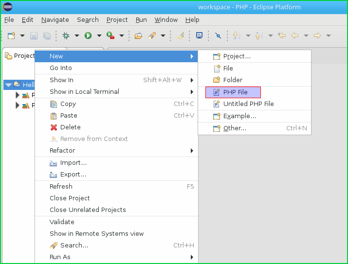
Task: Click the Next Annotation icon
Action: [237, 35]
